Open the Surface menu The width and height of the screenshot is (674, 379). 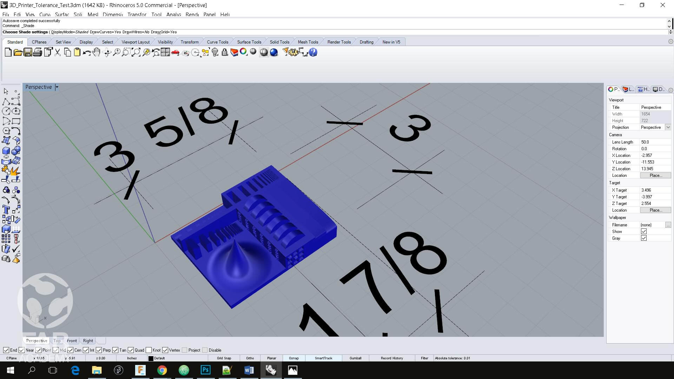(62, 14)
